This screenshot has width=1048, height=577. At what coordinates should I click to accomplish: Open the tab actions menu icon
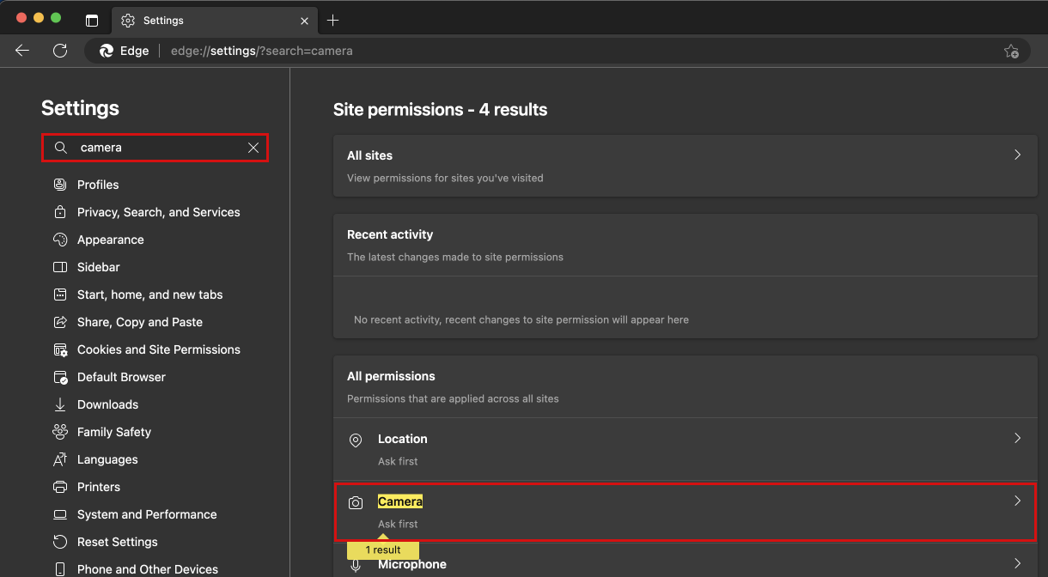click(92, 21)
